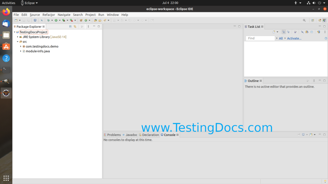Toggle Scheduled presentation in Task List
The image size is (328, 184).
tap(289, 32)
